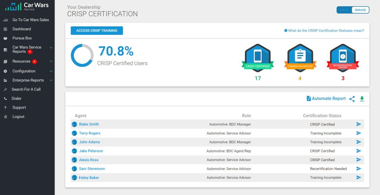Click the CRISP Certified badge

click(x=258, y=58)
